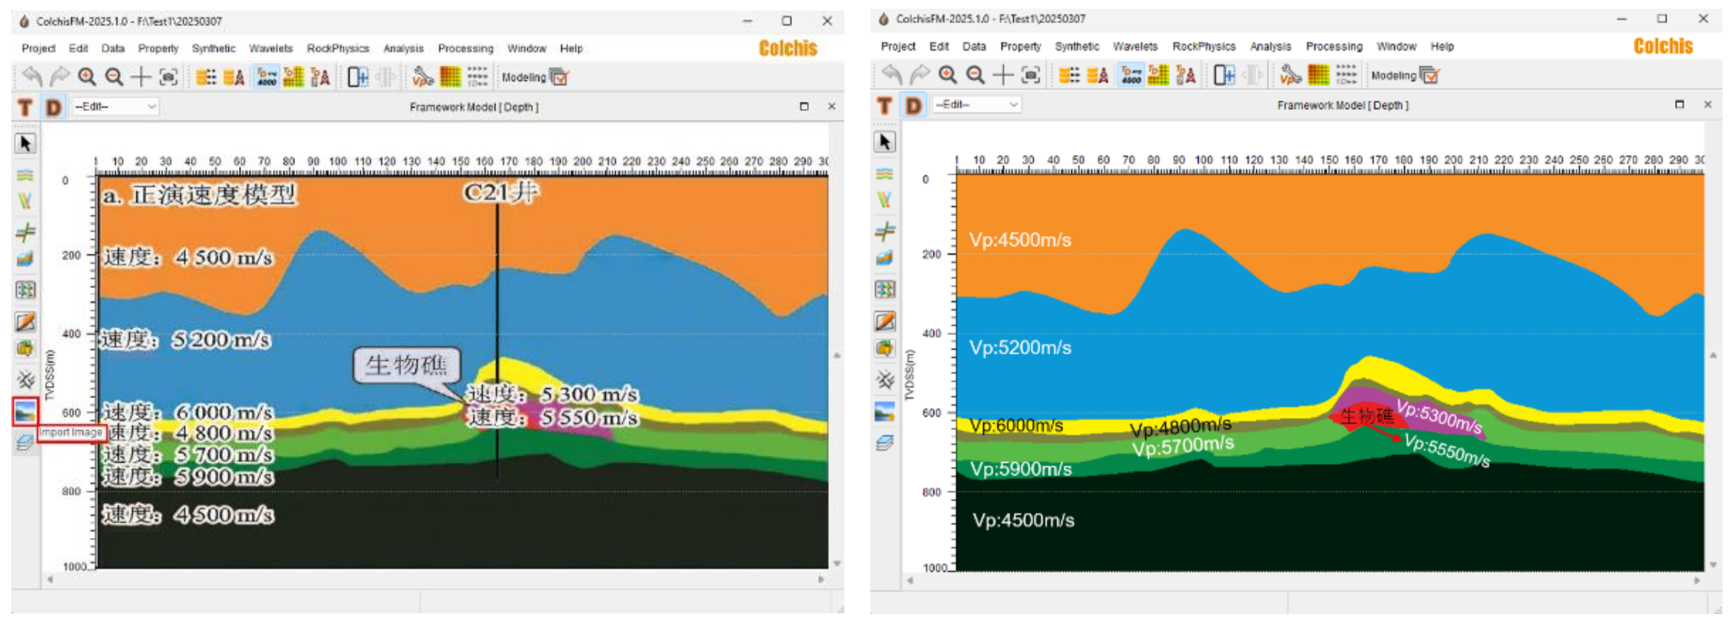Click the pencil edit tool, left window sidebar
The width and height of the screenshot is (1735, 622).
tap(25, 321)
